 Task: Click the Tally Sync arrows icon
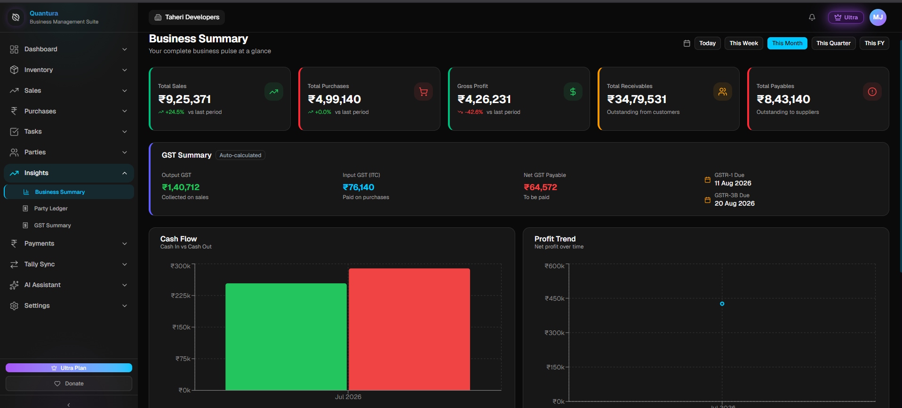(14, 264)
